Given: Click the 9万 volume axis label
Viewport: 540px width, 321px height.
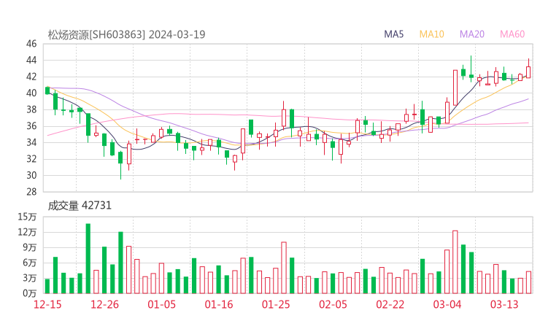Looking at the screenshot, I should [30, 247].
